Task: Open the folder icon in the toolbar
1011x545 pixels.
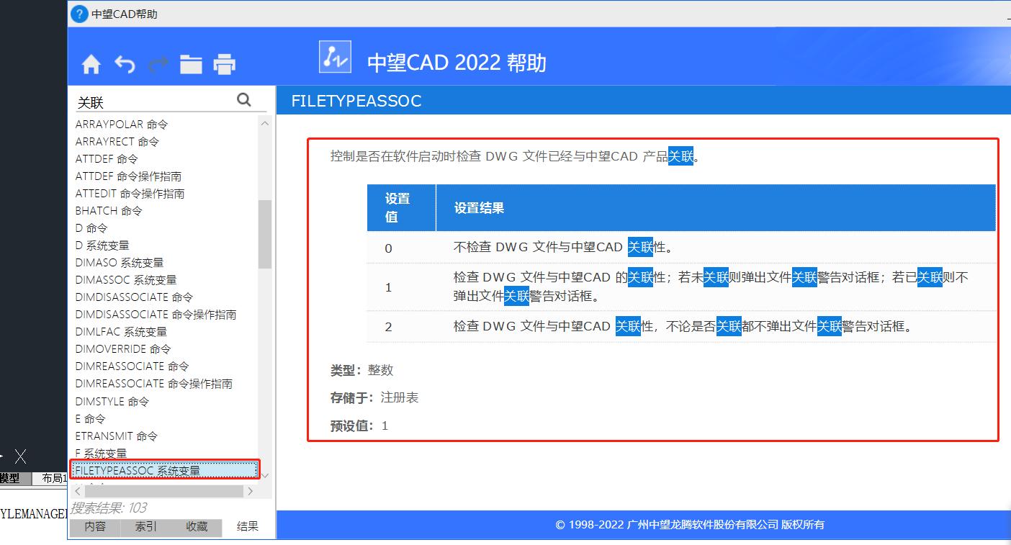Action: (191, 63)
